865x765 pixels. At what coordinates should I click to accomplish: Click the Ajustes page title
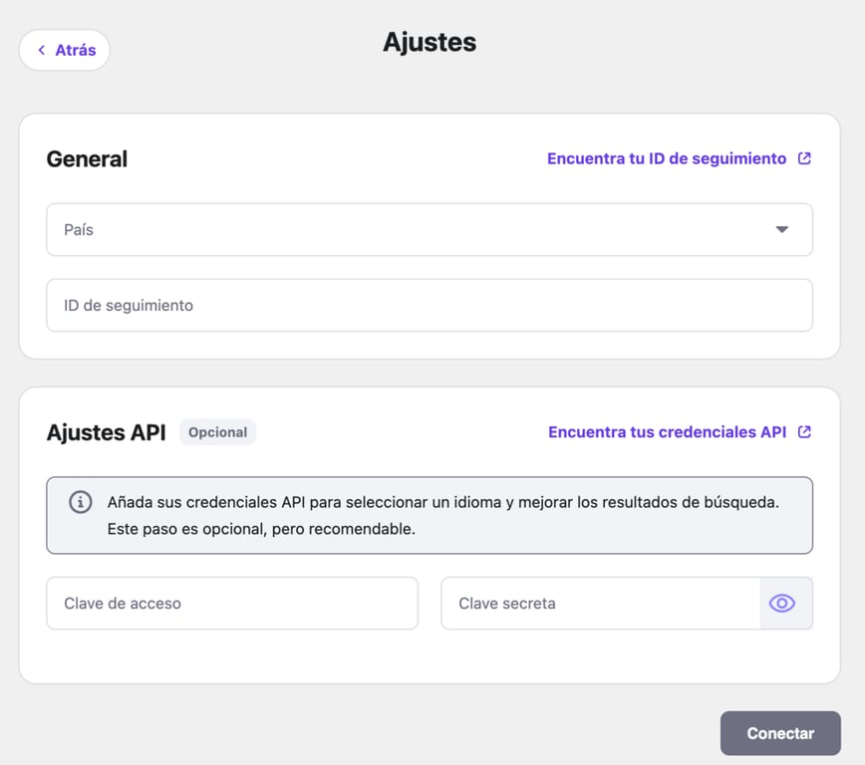click(430, 42)
